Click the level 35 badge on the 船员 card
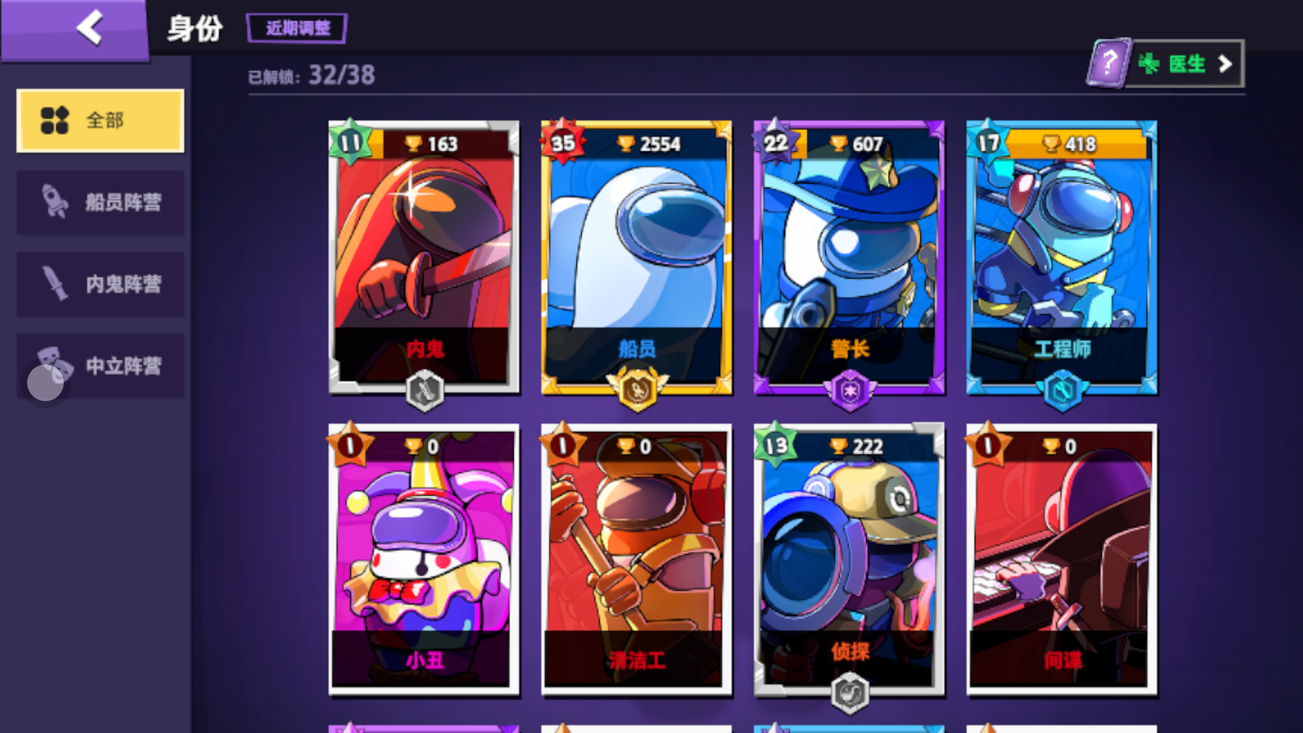Screen dimensions: 1303x733 pos(563,142)
